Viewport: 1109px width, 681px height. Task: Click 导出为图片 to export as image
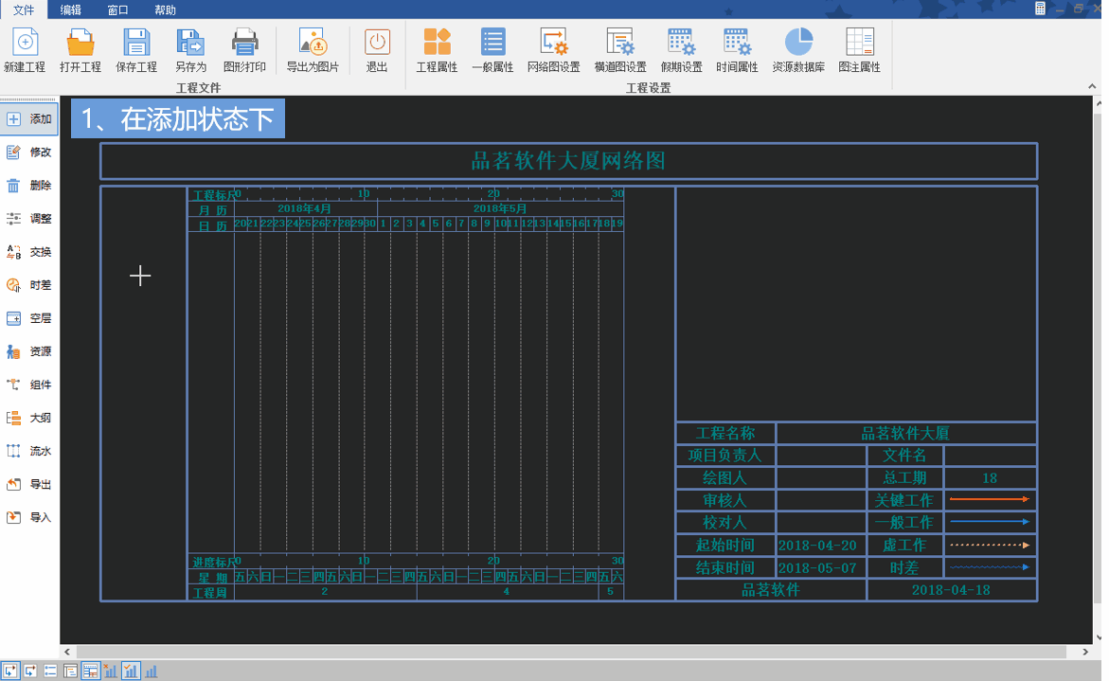point(313,48)
